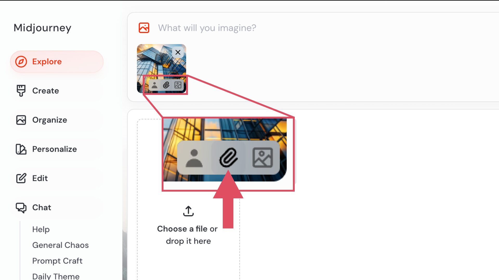Click the Chat speech bubbles icon
499x280 pixels.
(x=21, y=208)
